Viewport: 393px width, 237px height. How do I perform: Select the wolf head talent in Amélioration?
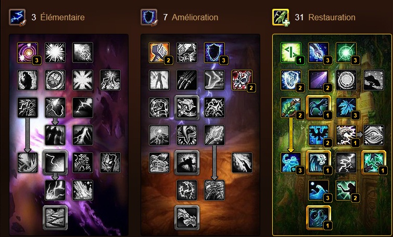tap(187, 218)
